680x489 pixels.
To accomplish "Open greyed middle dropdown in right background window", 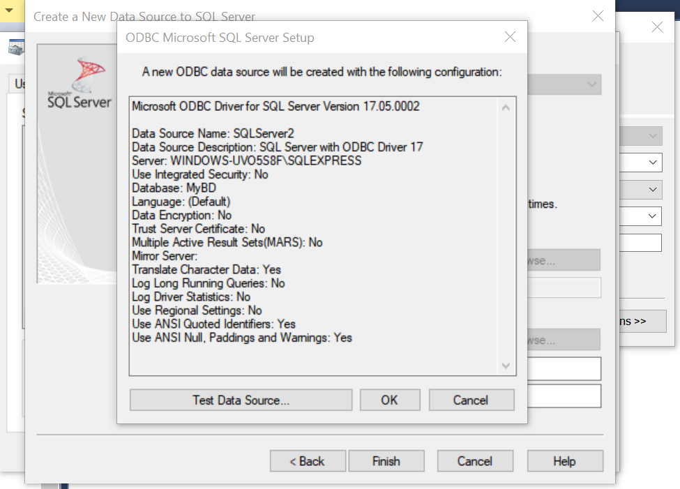I will 640,190.
